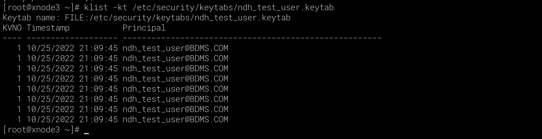542x139 pixels.
Task: Click the seventh ndh_test_user@BDMS.COM principal entry
Action: [176, 109]
